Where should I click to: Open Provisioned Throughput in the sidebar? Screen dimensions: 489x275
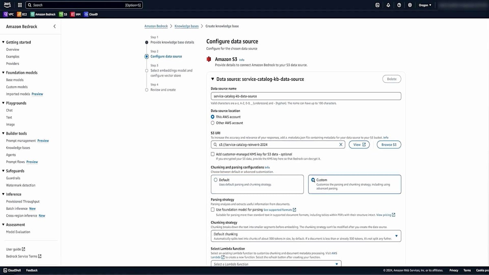click(x=23, y=202)
